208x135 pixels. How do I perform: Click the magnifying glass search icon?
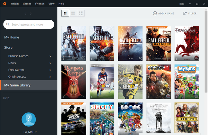click(x=8, y=25)
